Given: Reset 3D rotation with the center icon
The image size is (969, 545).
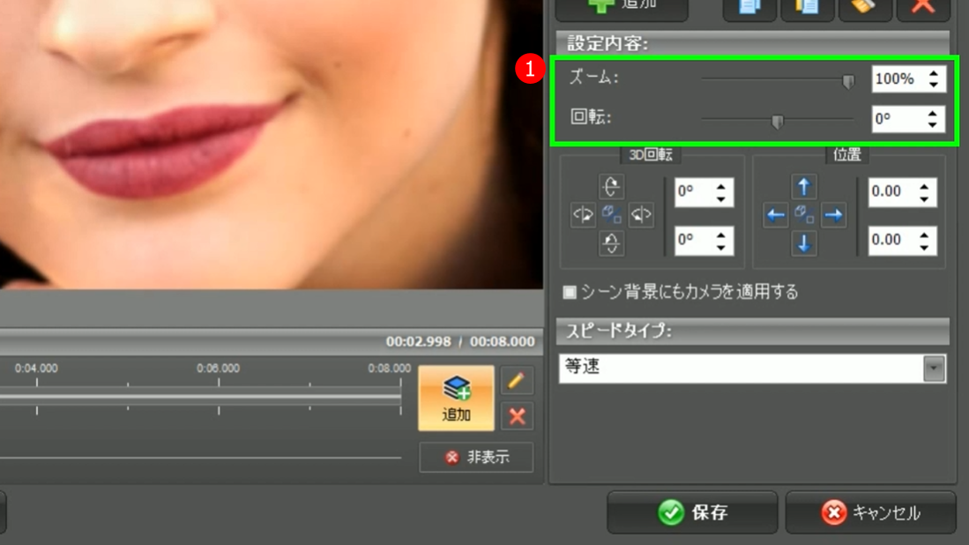Looking at the screenshot, I should [x=611, y=215].
